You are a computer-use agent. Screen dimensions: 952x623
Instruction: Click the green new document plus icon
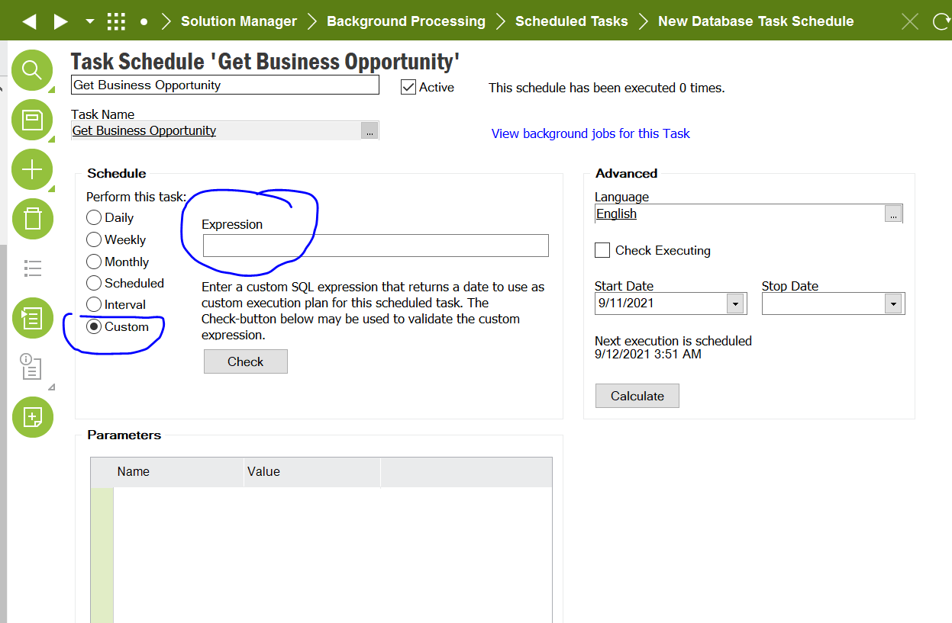click(x=32, y=417)
